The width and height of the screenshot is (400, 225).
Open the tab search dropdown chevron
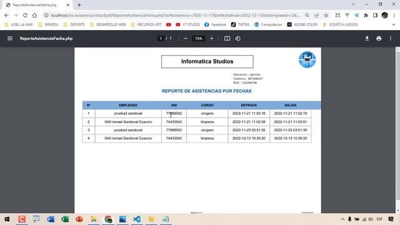(x=353, y=4)
